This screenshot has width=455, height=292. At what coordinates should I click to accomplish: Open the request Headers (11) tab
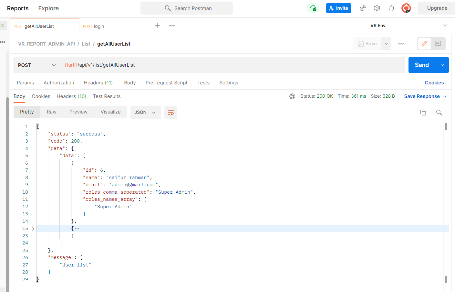point(98,83)
